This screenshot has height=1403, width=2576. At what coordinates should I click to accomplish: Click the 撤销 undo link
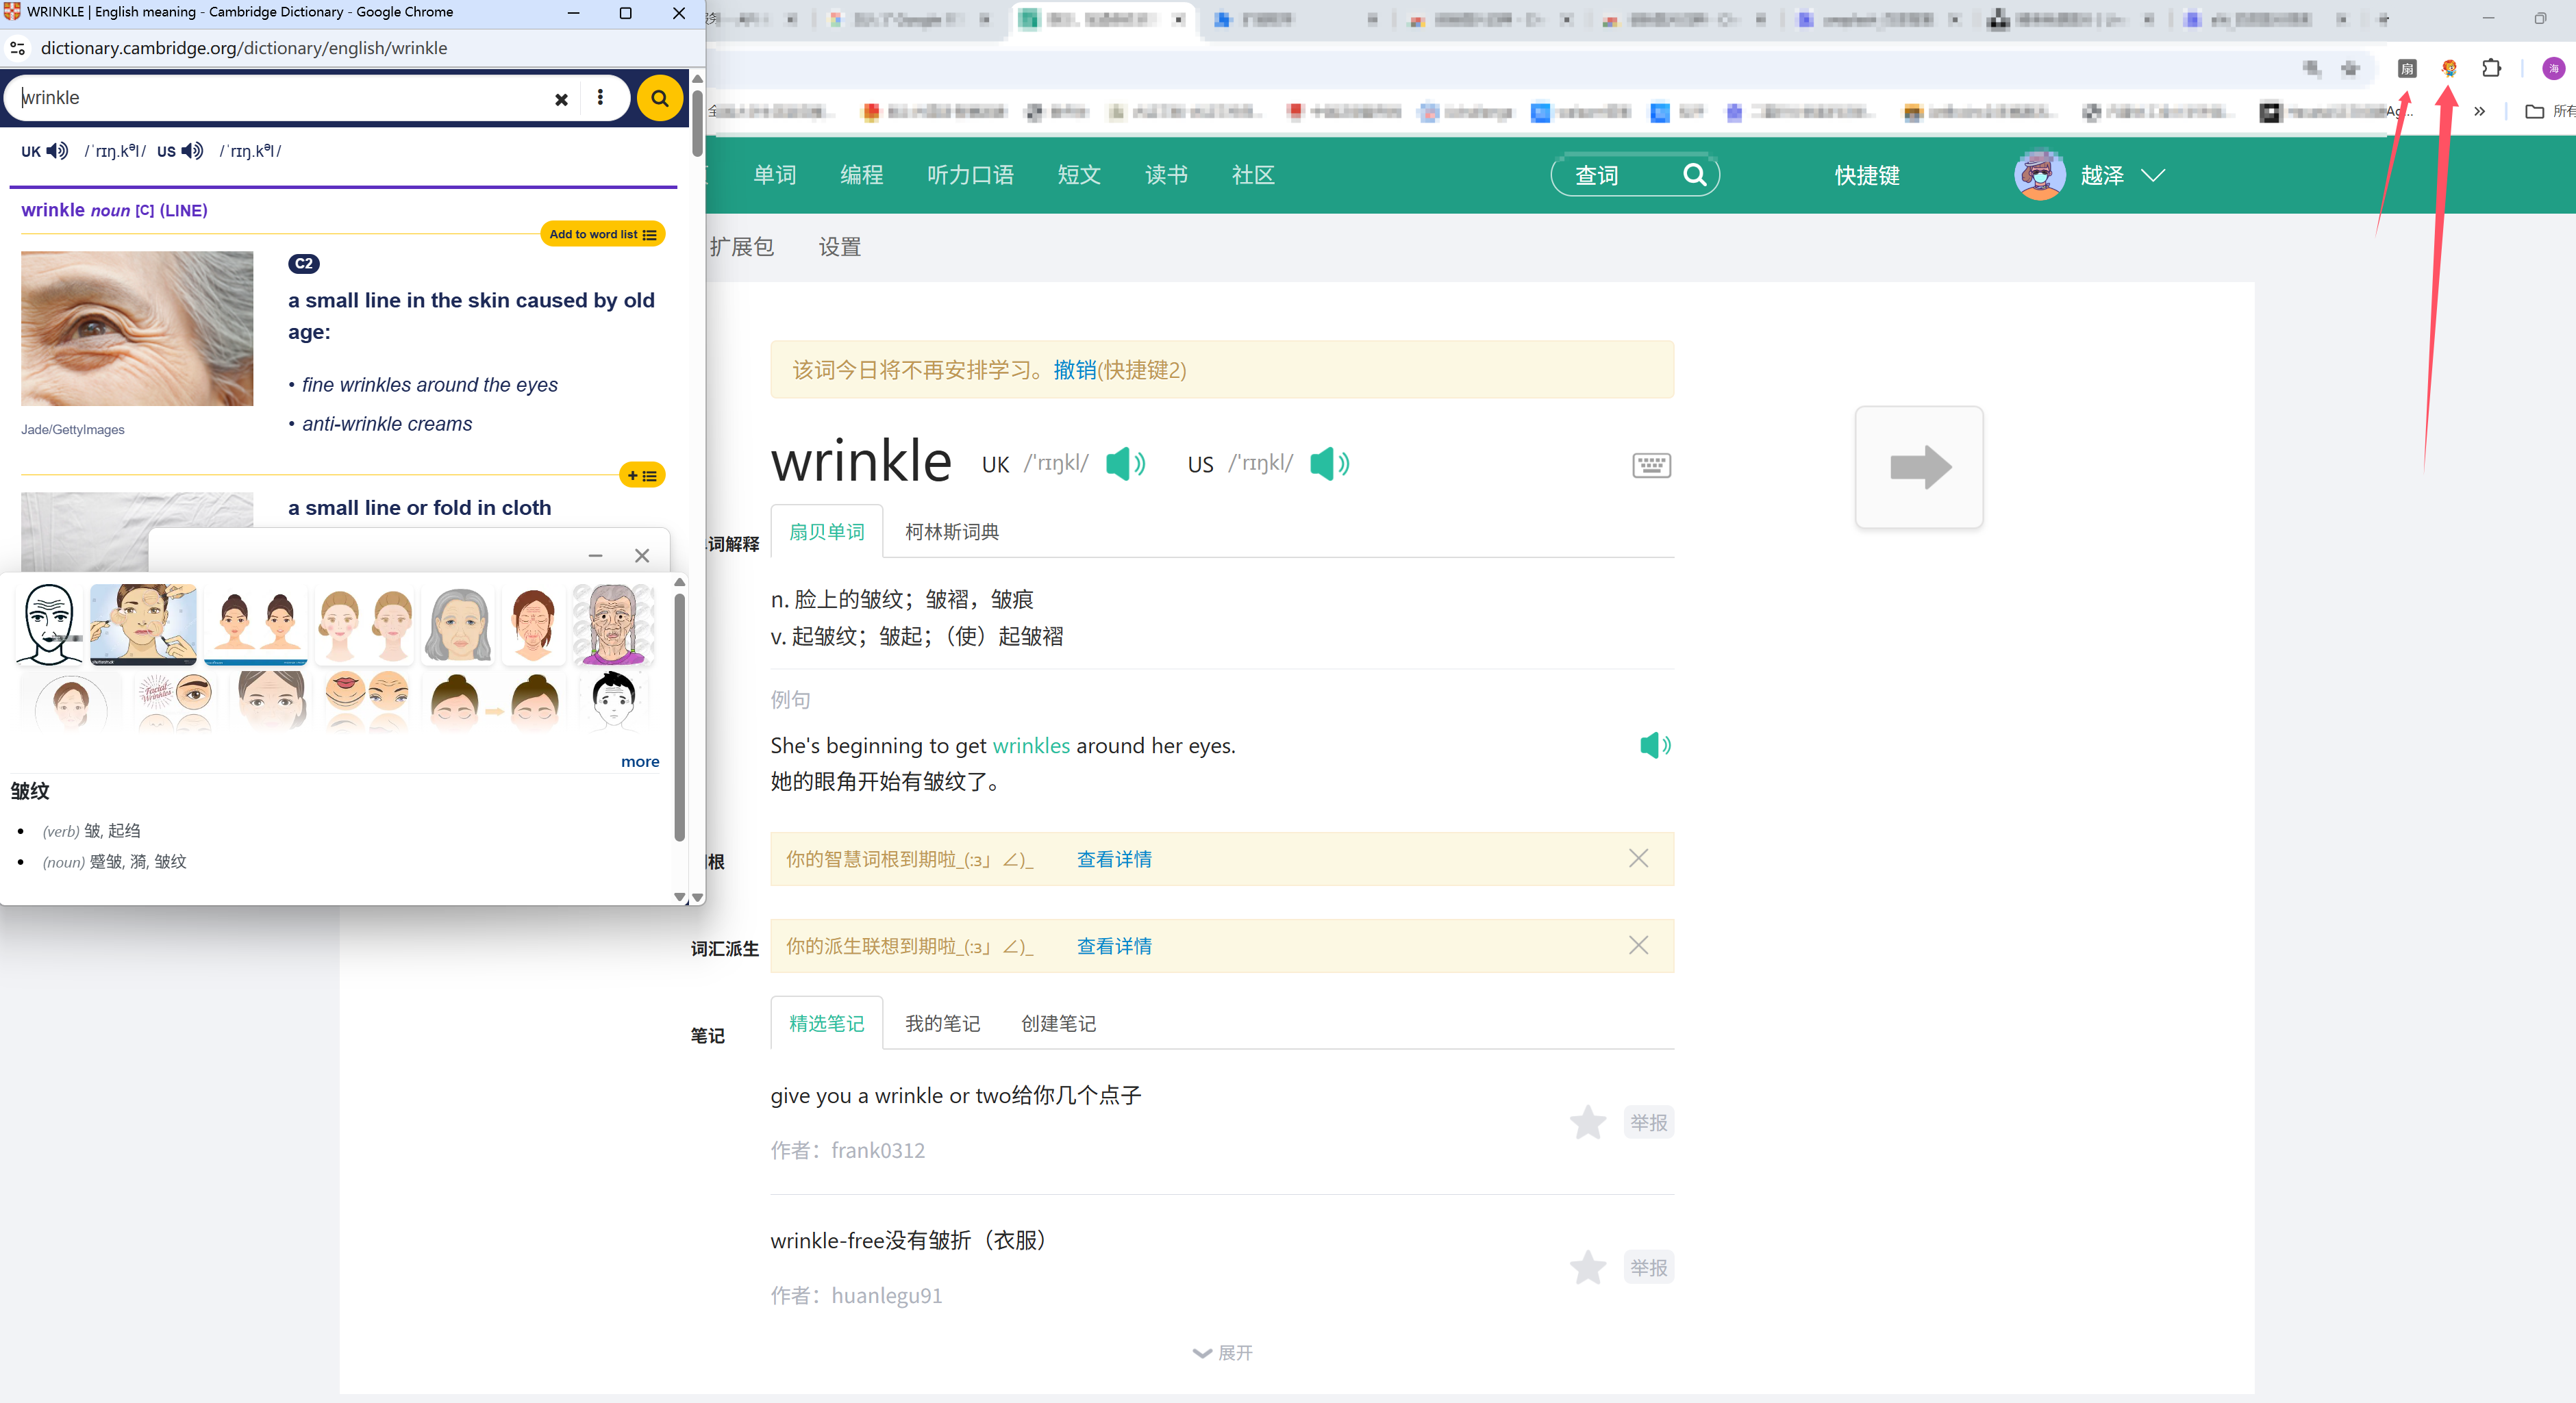[1074, 370]
